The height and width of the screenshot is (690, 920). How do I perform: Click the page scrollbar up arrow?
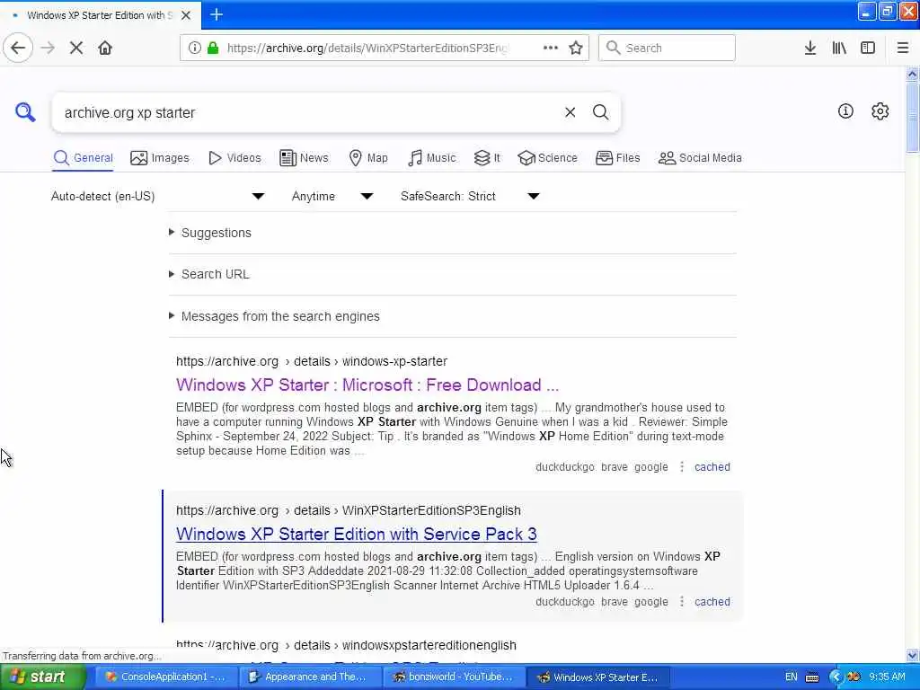click(912, 74)
